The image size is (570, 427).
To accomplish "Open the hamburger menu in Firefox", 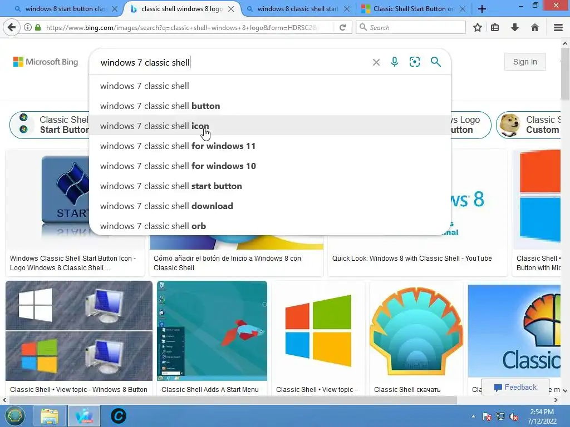I will pos(558,27).
